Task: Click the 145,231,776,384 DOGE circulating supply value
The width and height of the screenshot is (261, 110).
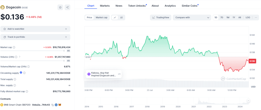Action: [x=58, y=73]
